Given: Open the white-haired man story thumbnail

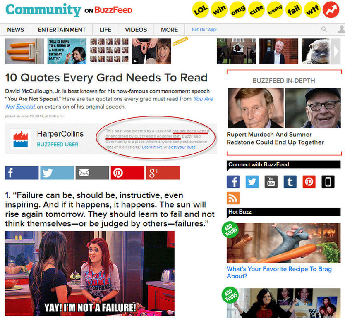Looking at the screenshot, I should point(279,51).
